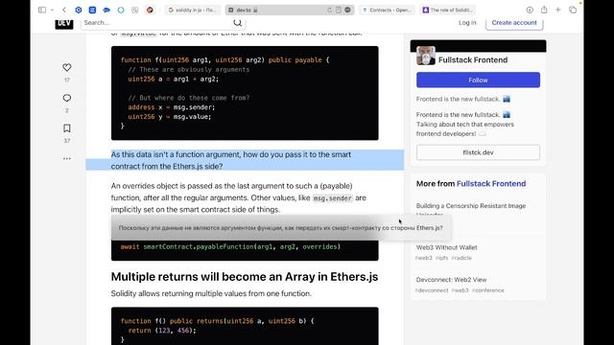This screenshot has width=614, height=345.
Task: Click the Russian translation popup text
Action: (281, 228)
